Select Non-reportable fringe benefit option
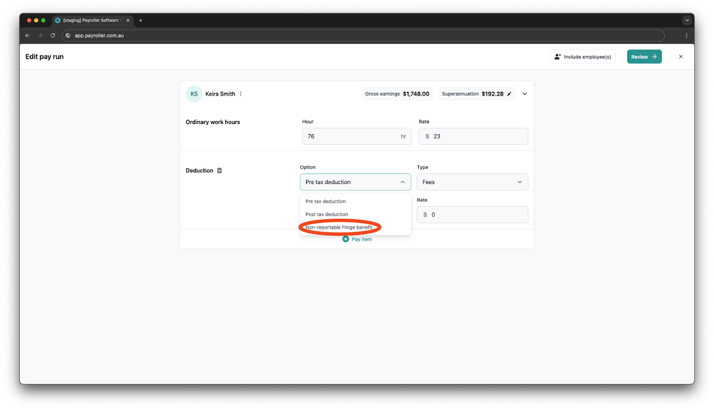The height and width of the screenshot is (410, 714). [339, 227]
